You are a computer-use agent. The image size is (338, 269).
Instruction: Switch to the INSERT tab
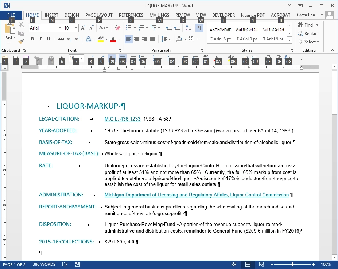tap(51, 15)
